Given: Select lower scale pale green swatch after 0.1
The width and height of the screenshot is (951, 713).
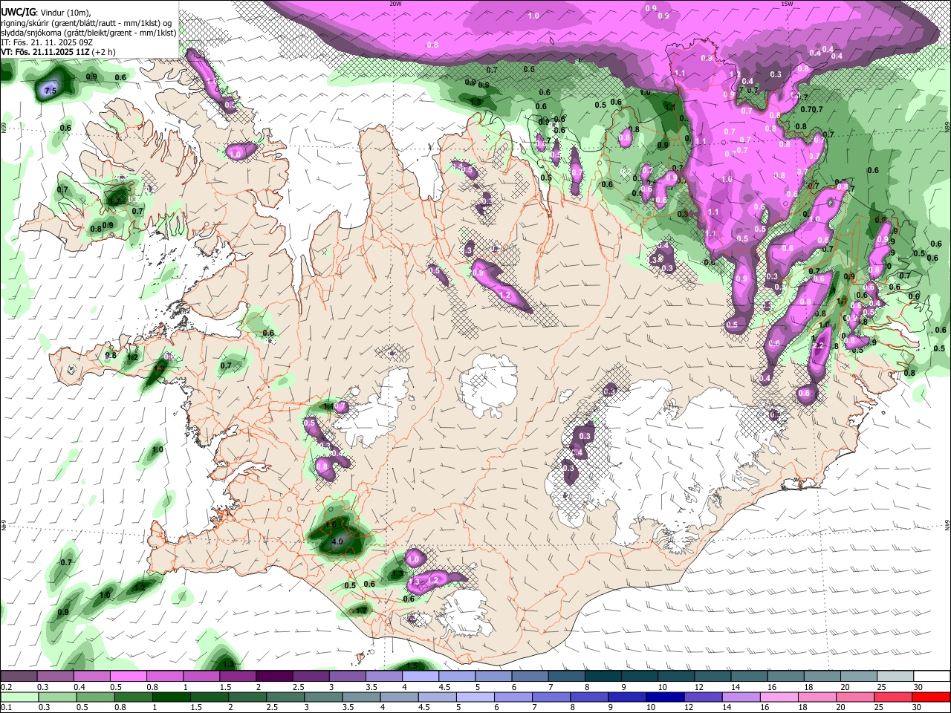Looking at the screenshot, I should coord(18,697).
